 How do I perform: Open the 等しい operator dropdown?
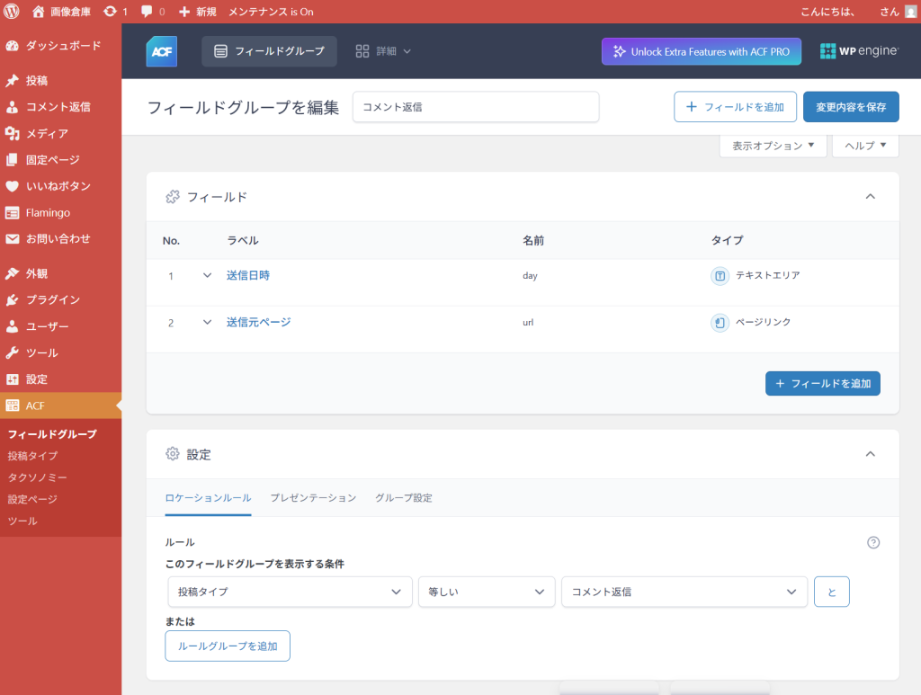486,592
